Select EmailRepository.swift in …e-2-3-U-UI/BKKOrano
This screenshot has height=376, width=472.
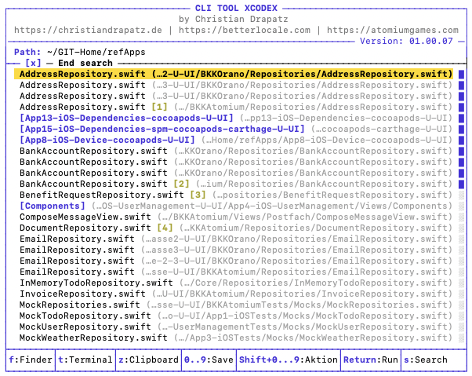[236, 261]
